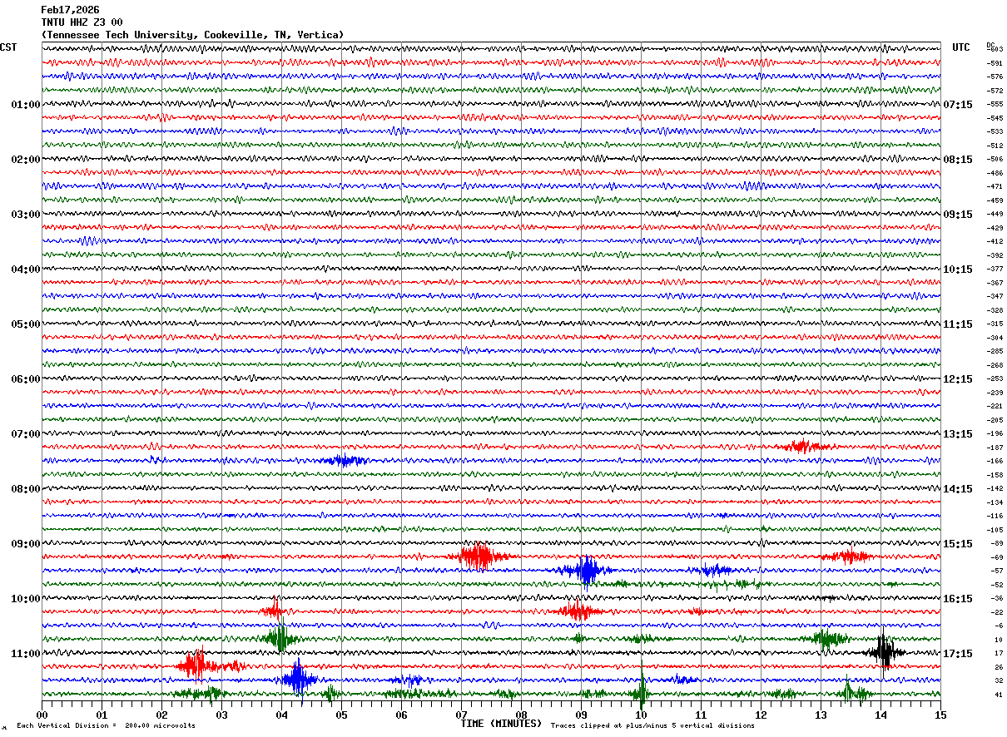Select the 01:00 CST time label

[x=25, y=105]
